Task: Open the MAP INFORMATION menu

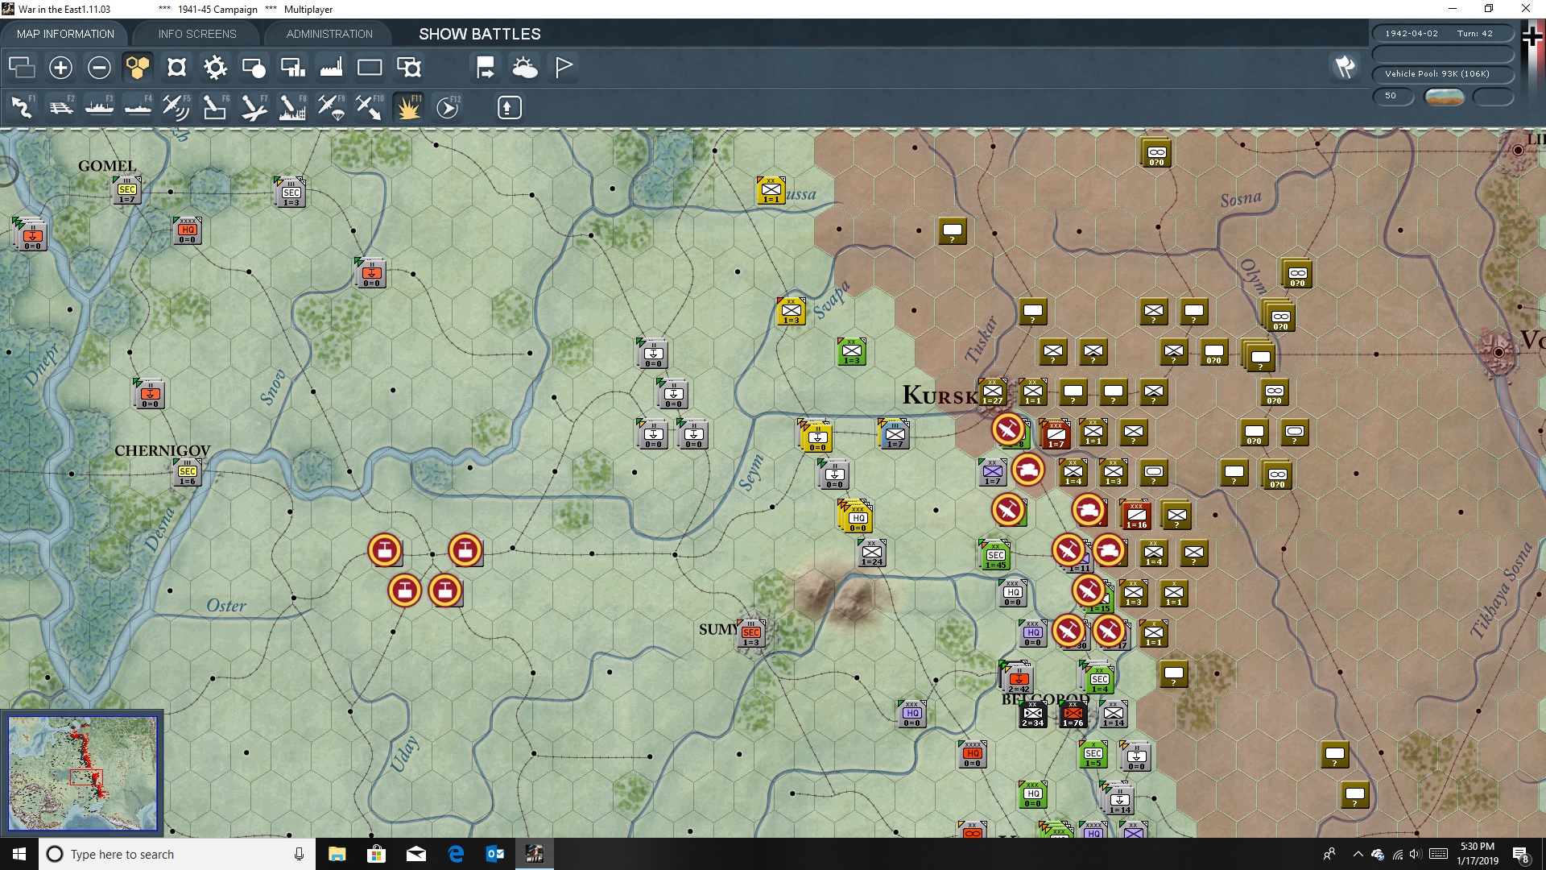Action: click(64, 34)
